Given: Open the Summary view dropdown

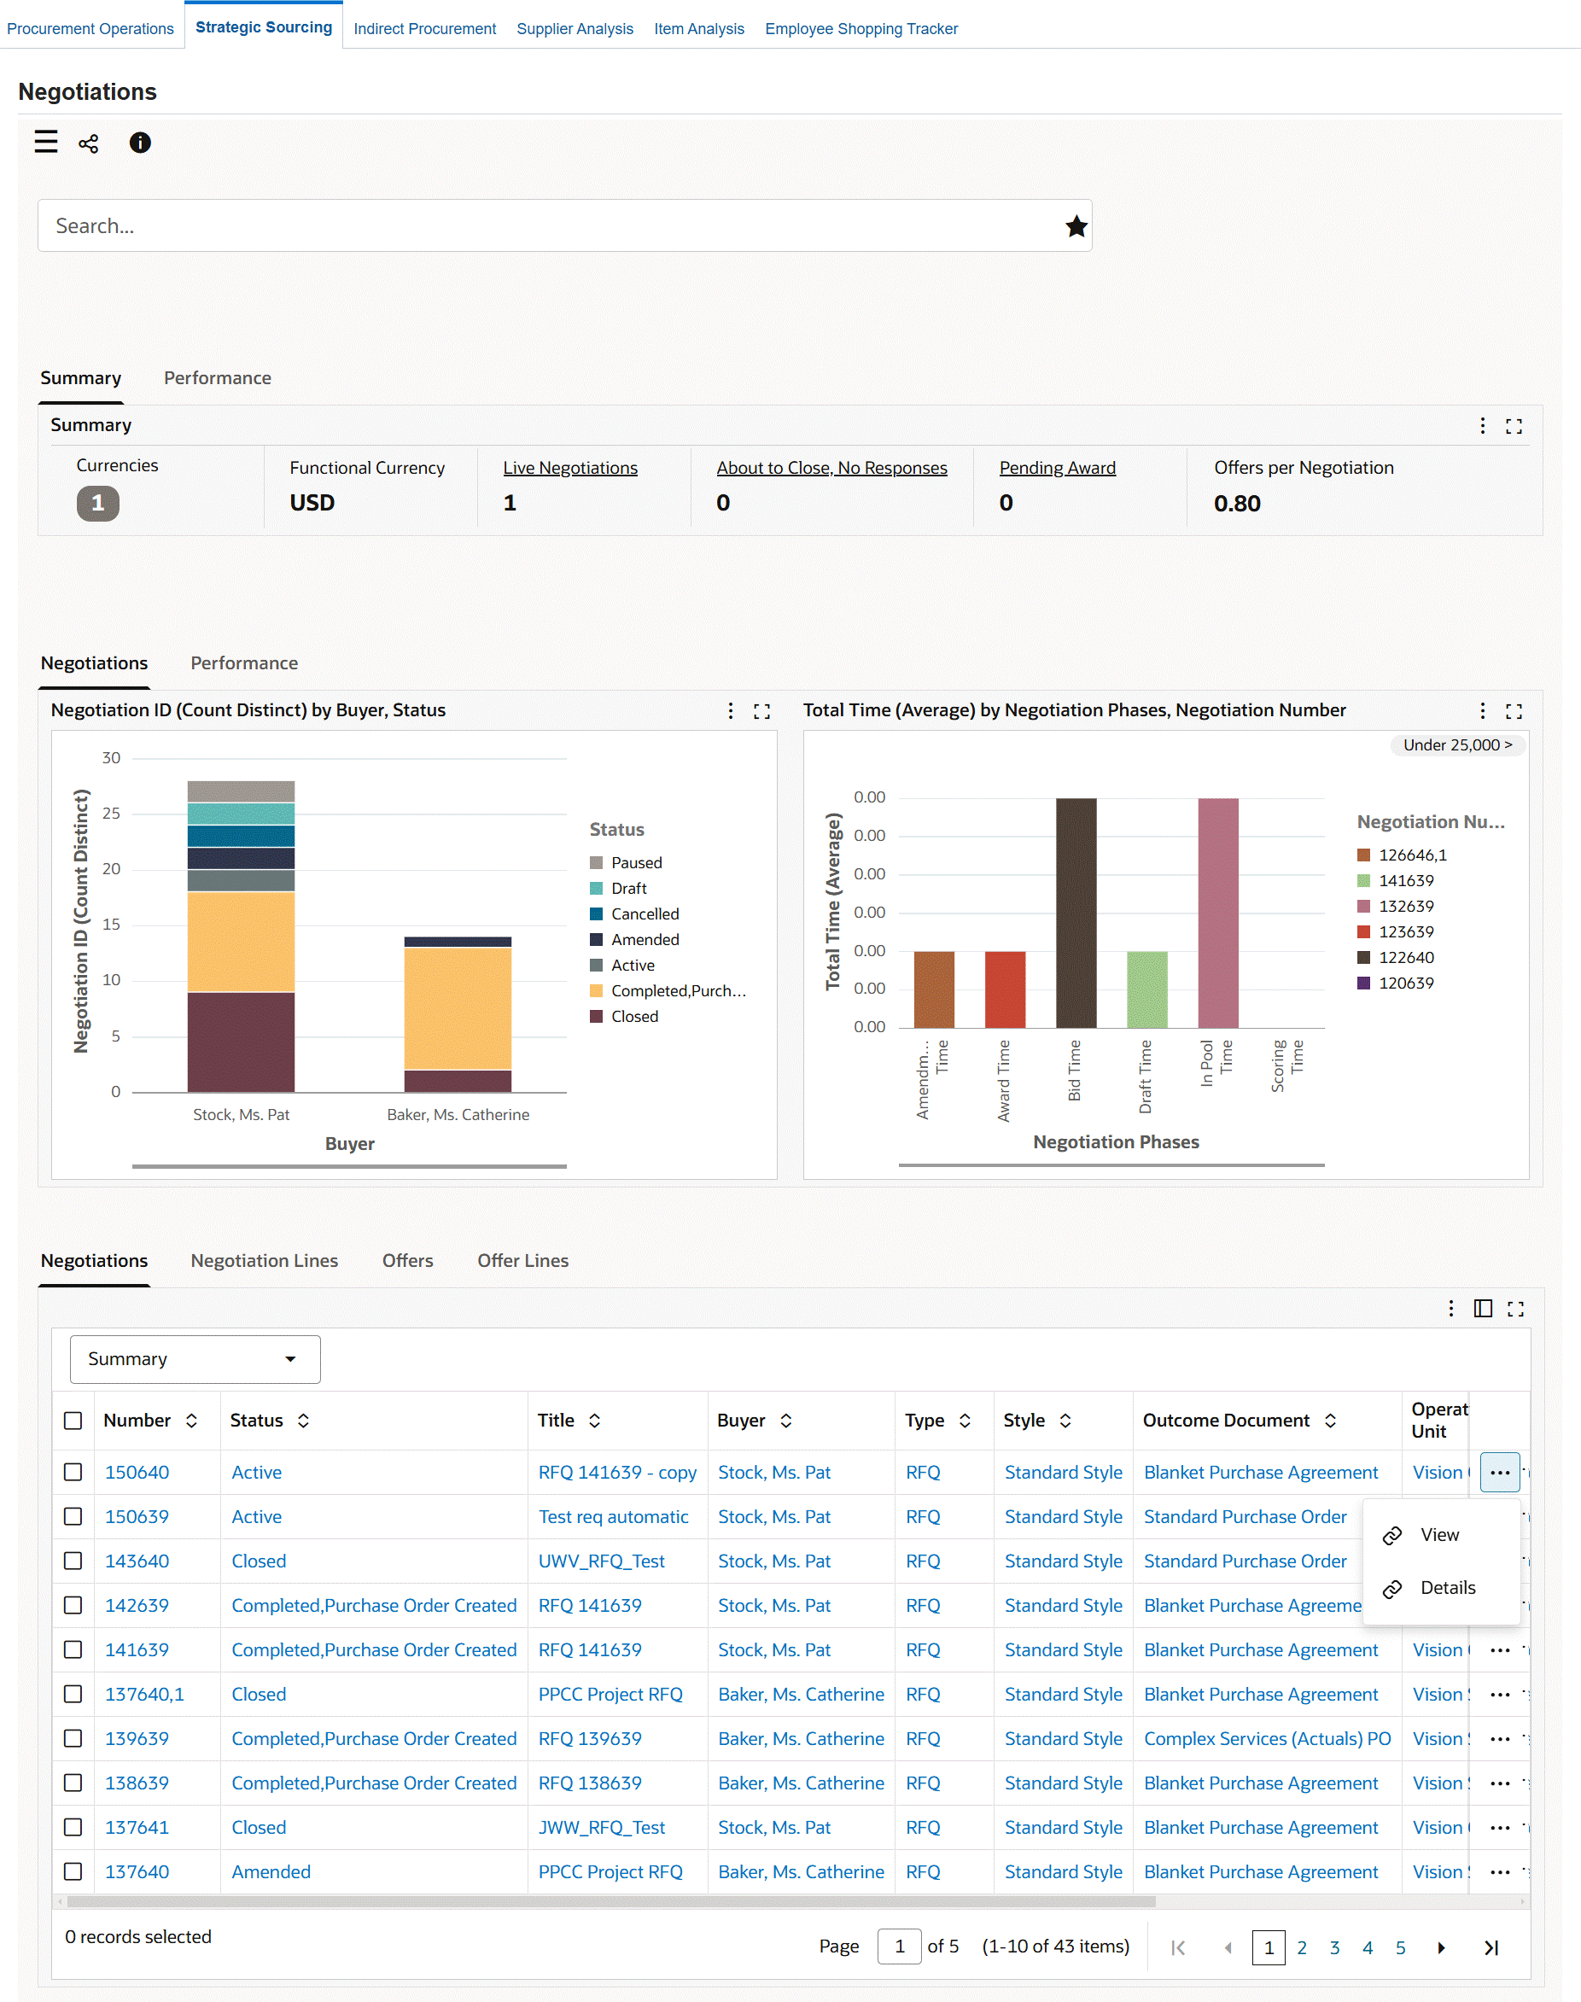Looking at the screenshot, I should (x=195, y=1359).
